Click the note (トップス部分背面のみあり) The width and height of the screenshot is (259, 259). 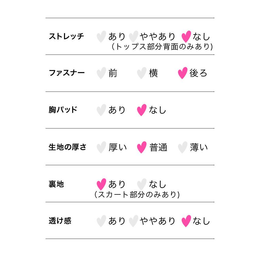coord(162,47)
